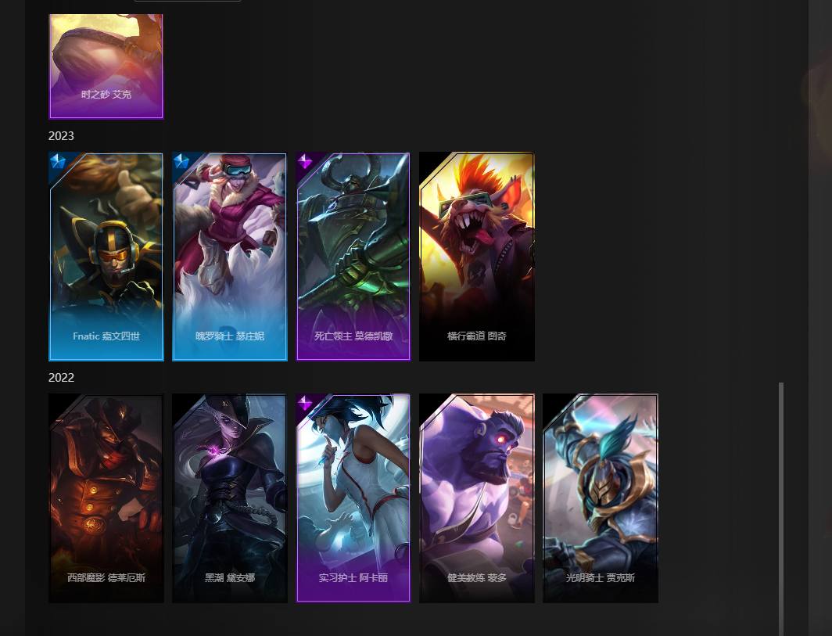Click the 2022 year section heading
Screen dimensions: 832x636
(61, 378)
